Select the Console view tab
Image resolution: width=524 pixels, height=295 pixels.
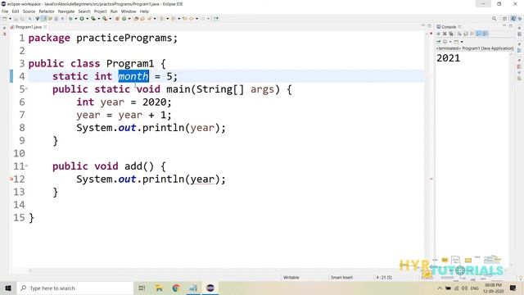pyautogui.click(x=449, y=27)
